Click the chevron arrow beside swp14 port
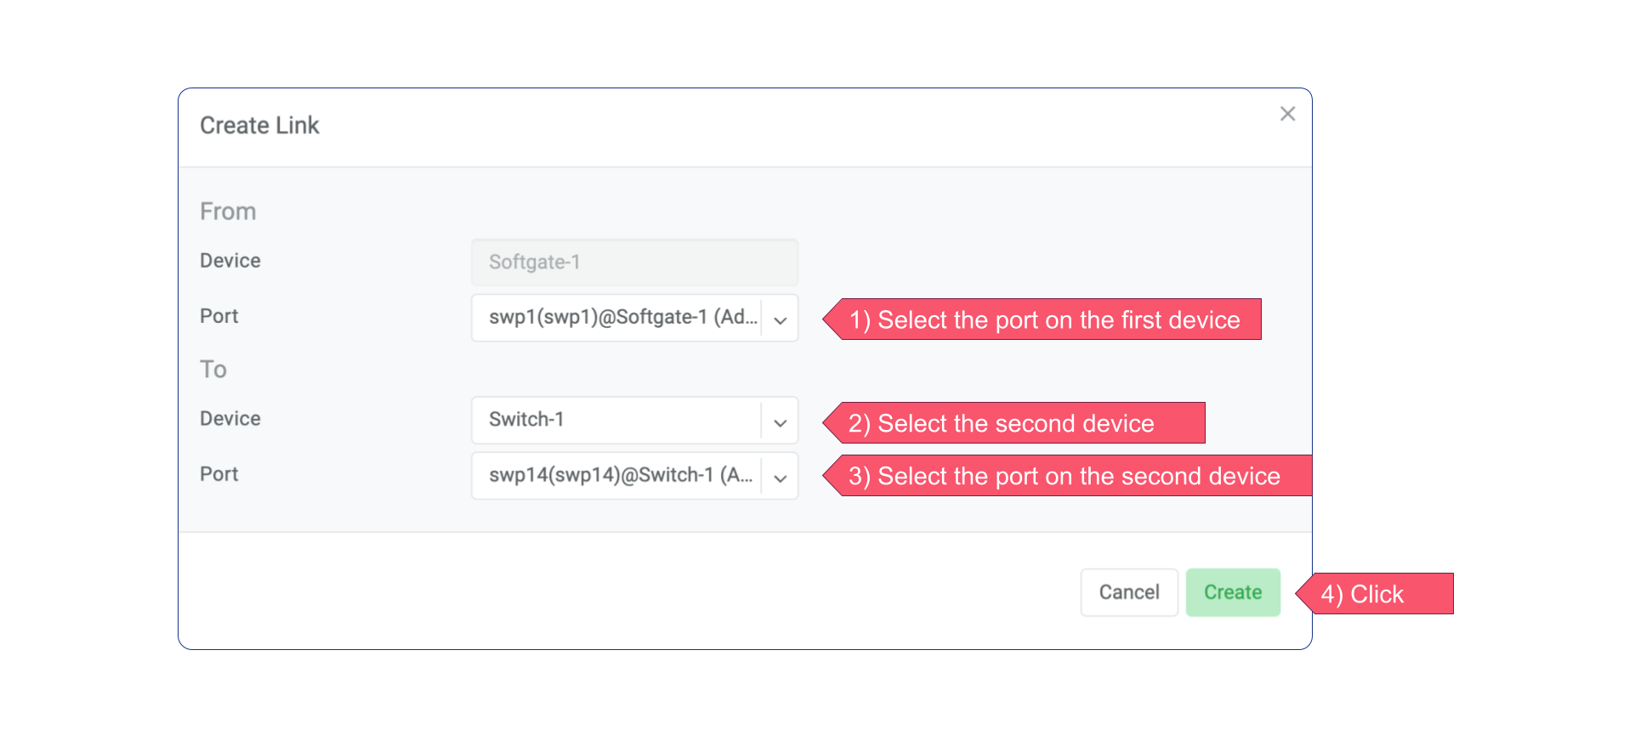The width and height of the screenshot is (1635, 735). tap(781, 478)
